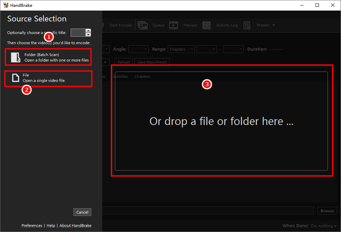Click the folder icon for batch scan
Viewport: 341px width, 232px height.
[x=16, y=57]
